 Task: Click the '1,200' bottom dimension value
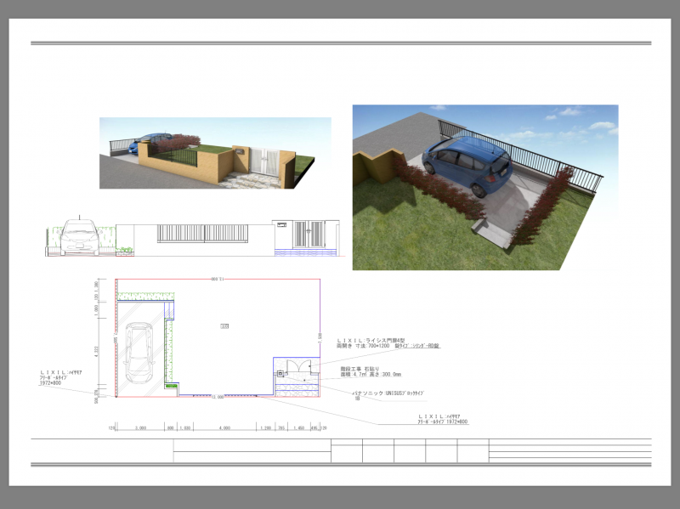[x=265, y=428]
